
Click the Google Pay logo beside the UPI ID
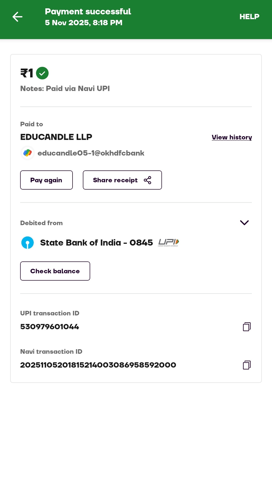[x=27, y=153]
